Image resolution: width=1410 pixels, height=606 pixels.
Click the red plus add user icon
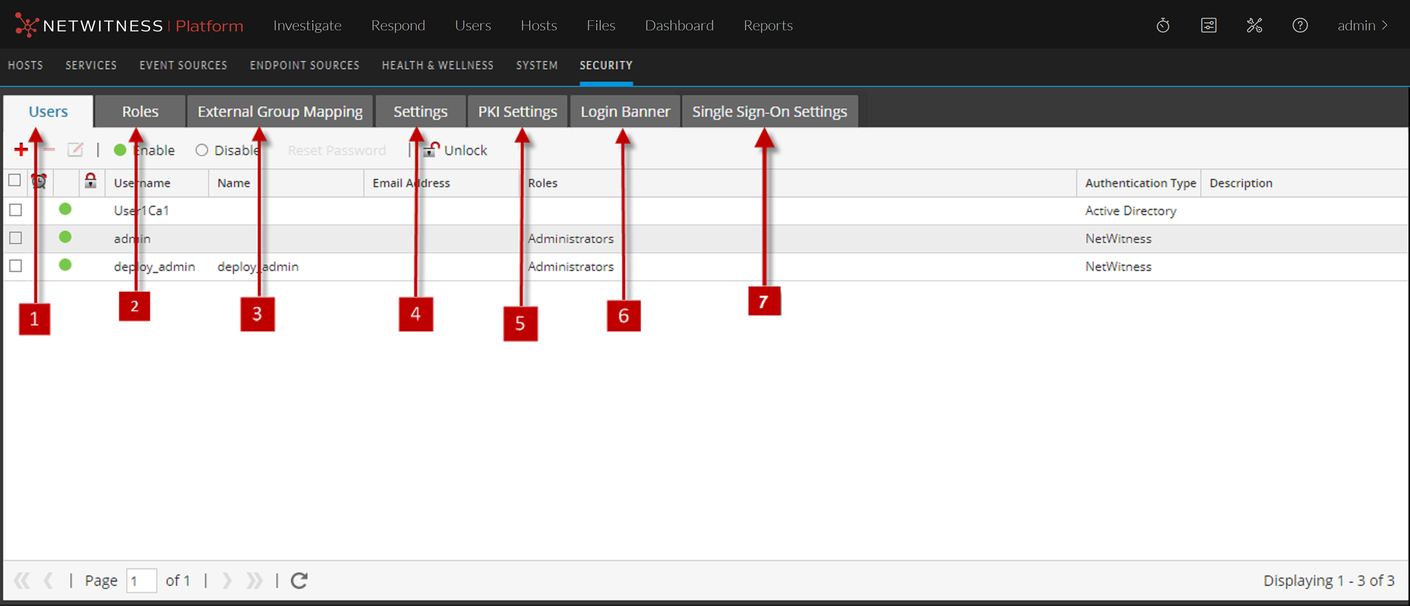click(x=21, y=149)
